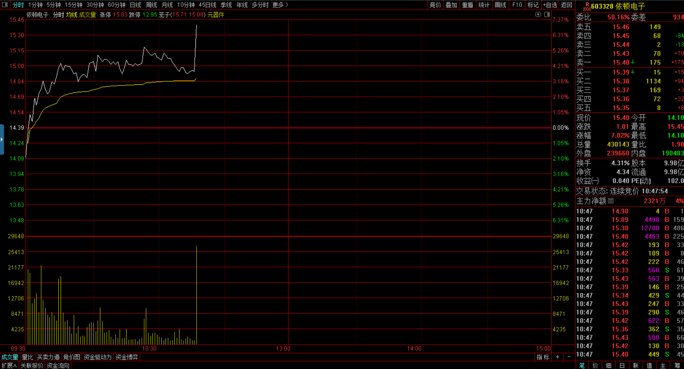Select the 联 tab in bottom-right
This screenshot has height=369, width=684.
[636, 365]
